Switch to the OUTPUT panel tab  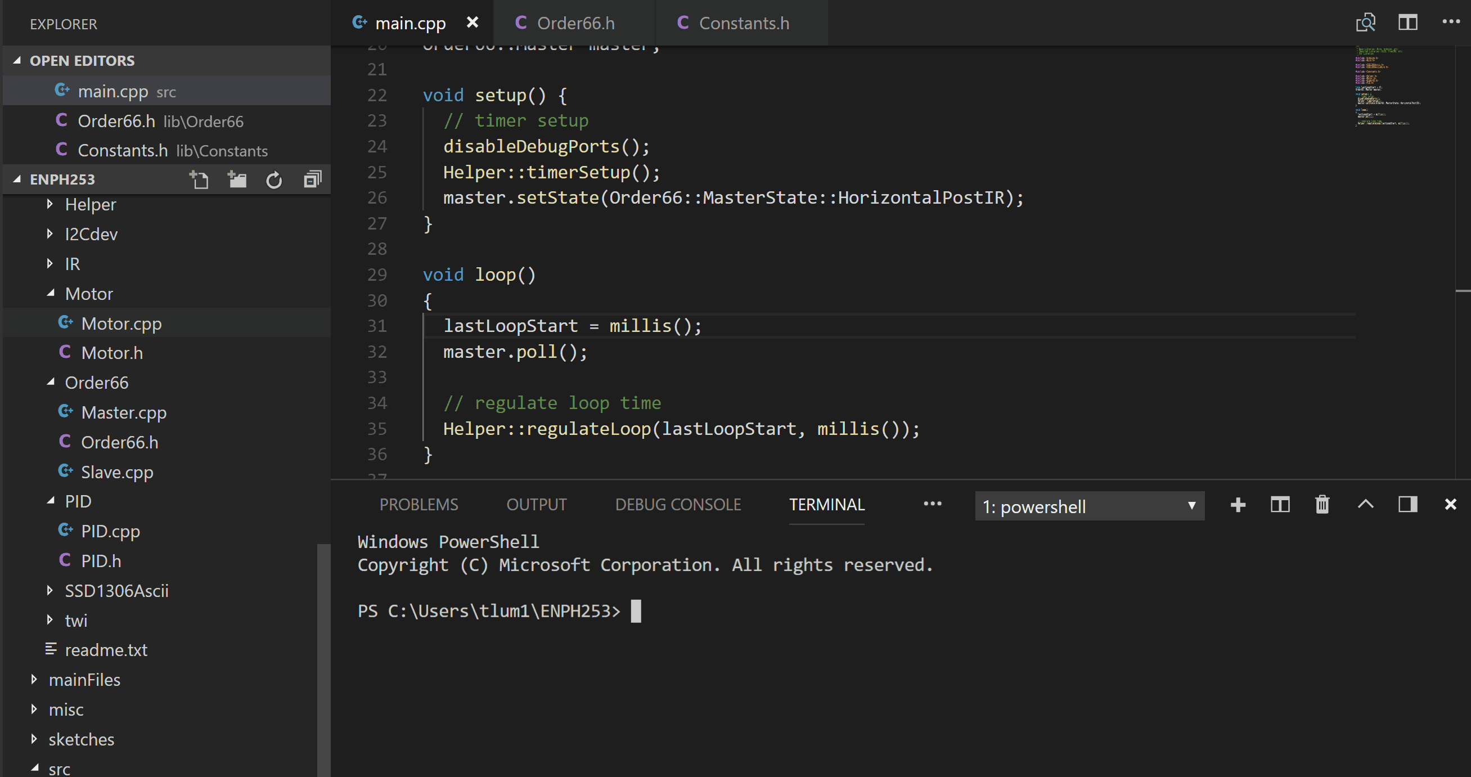(536, 505)
